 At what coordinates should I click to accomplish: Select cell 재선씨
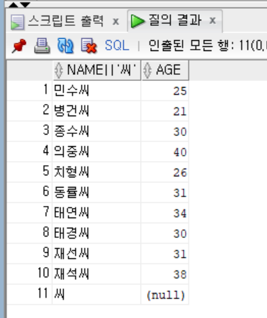point(96,253)
